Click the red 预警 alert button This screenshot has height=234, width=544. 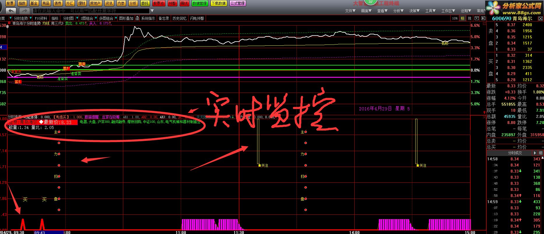pyautogui.click(x=172, y=3)
